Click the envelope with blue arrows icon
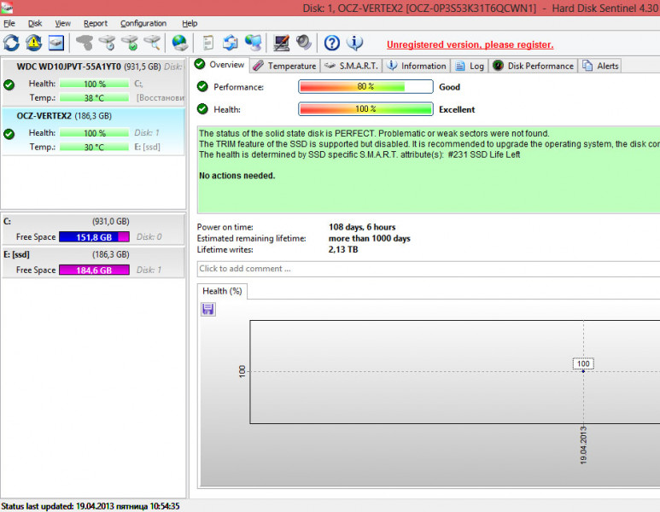 pos(231,43)
